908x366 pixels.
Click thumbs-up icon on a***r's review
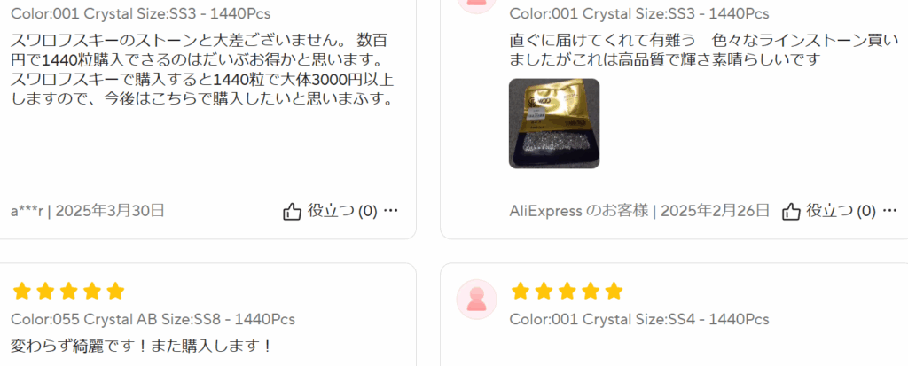[x=293, y=212]
